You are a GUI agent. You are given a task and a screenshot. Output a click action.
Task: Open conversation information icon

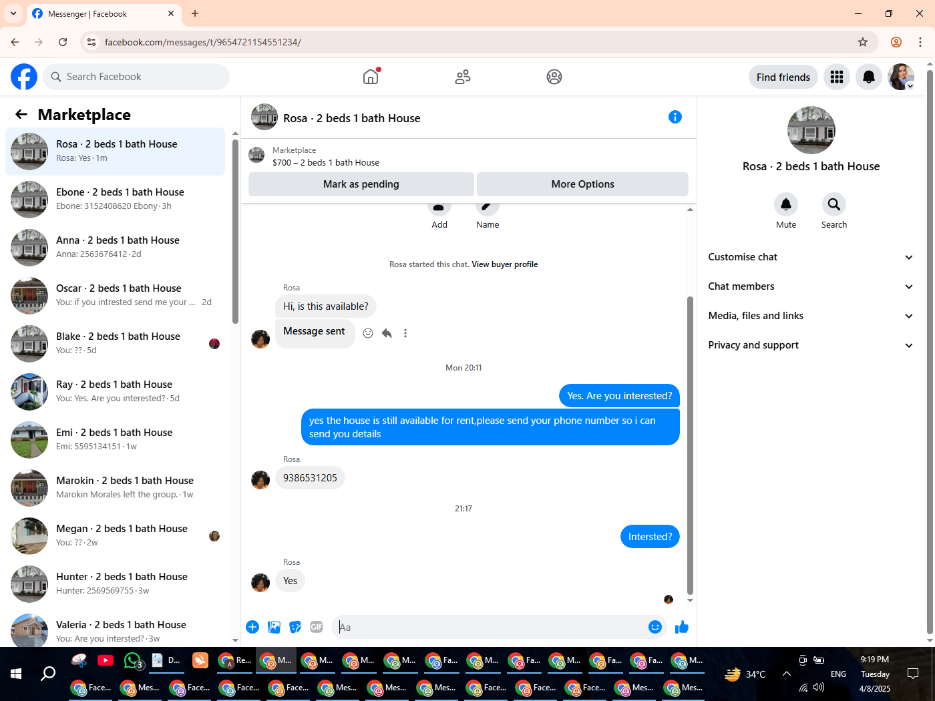675,117
